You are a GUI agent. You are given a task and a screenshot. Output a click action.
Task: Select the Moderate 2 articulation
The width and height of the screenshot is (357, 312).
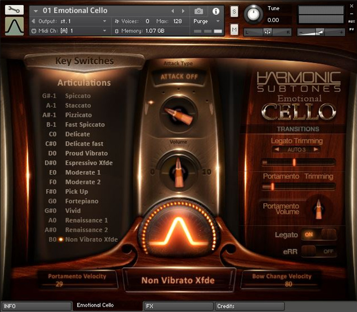(x=83, y=182)
